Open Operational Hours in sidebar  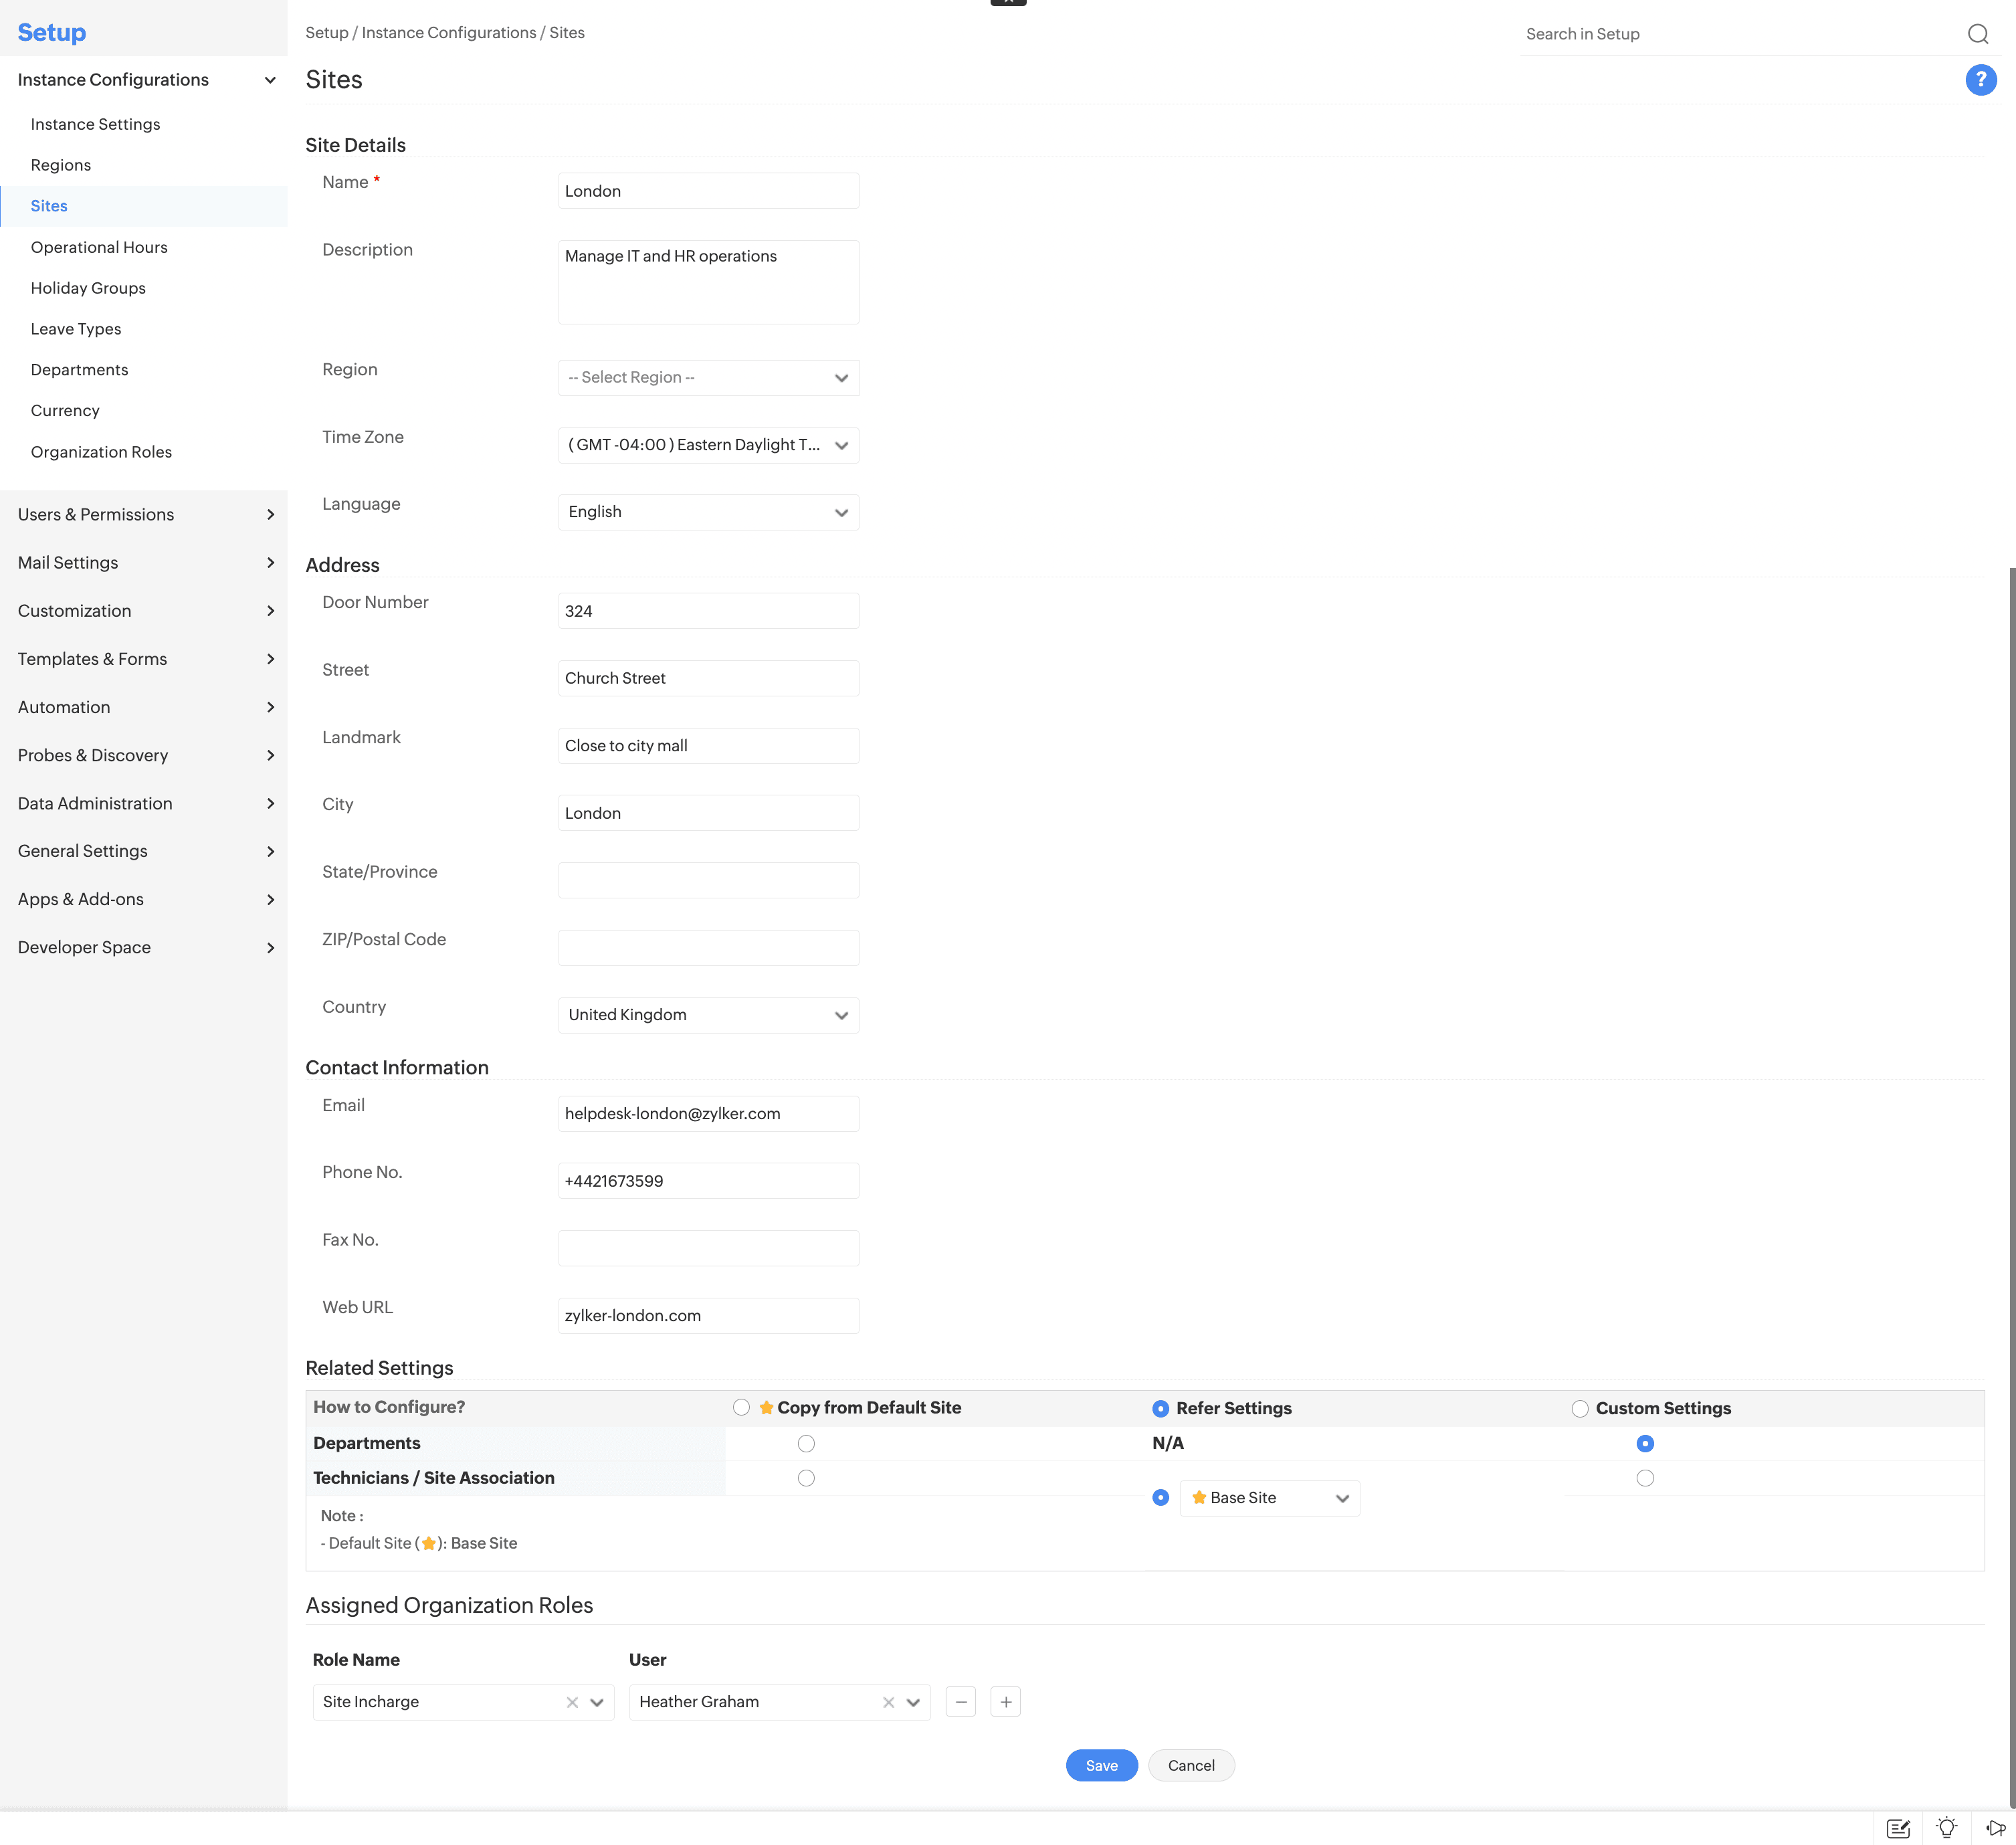click(x=99, y=247)
